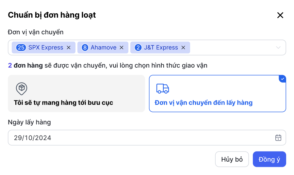Viewport: 294px width, 175px height.
Task: Click the delivery truck pickup icon
Action: pyautogui.click(x=163, y=88)
